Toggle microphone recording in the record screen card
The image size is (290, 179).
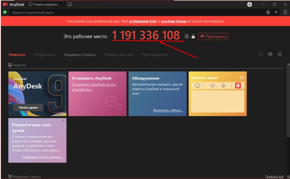223,86
